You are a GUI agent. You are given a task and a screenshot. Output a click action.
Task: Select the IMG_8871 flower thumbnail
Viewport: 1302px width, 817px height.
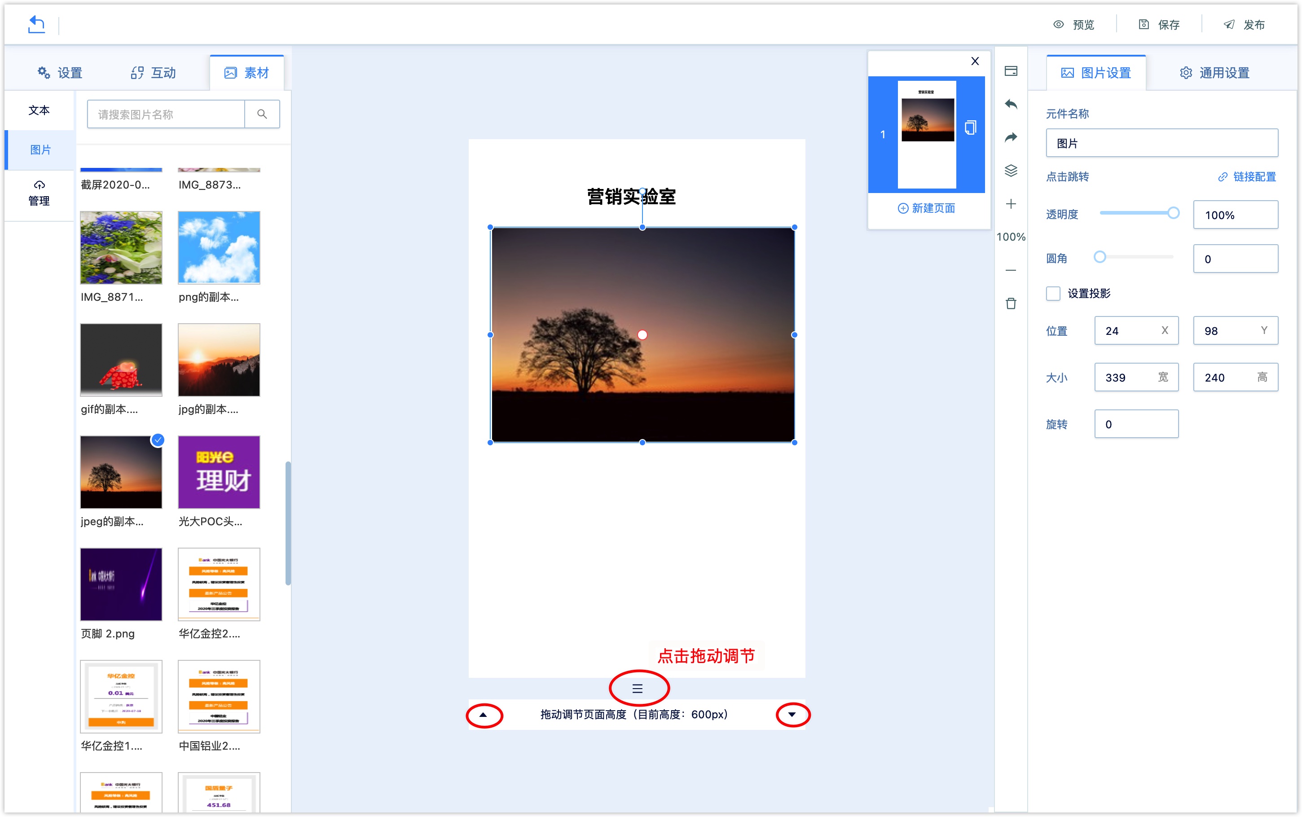[x=121, y=247]
